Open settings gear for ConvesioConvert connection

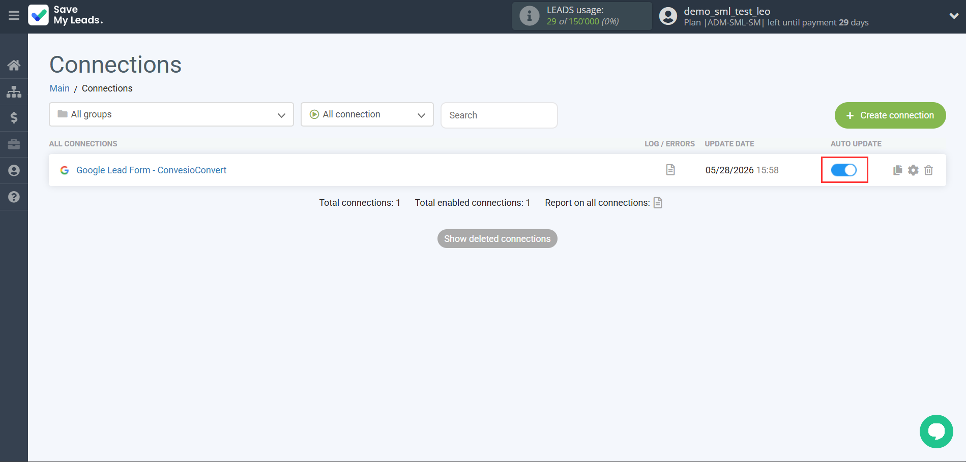(x=914, y=170)
